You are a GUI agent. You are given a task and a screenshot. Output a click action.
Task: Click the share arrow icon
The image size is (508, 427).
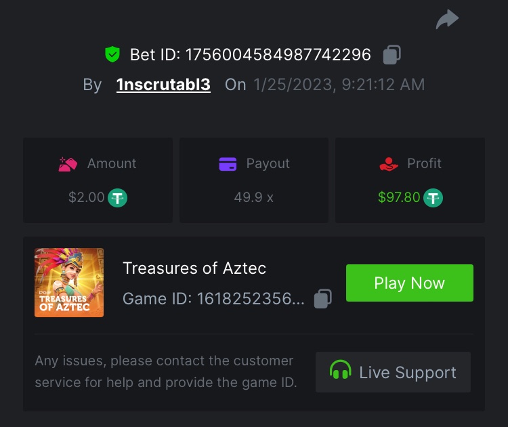(x=447, y=20)
